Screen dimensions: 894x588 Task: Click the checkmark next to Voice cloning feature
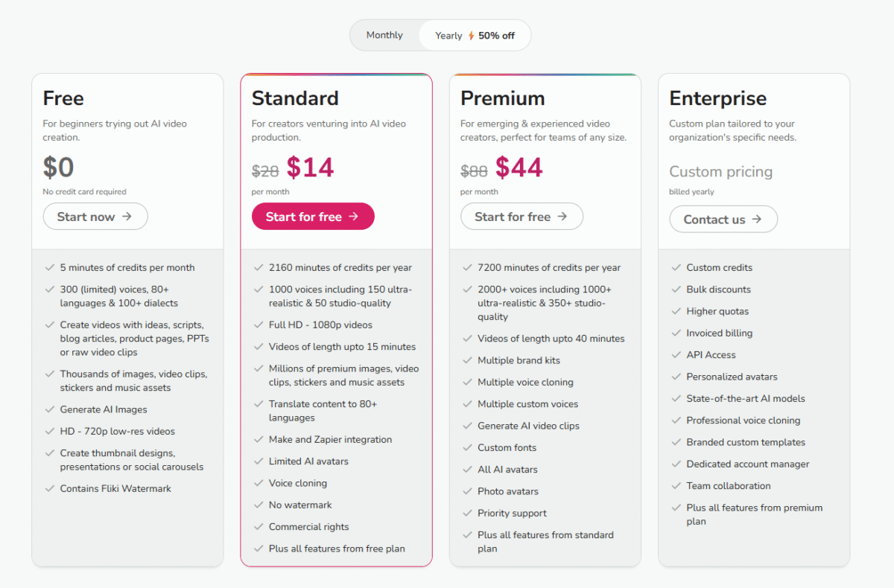point(259,483)
